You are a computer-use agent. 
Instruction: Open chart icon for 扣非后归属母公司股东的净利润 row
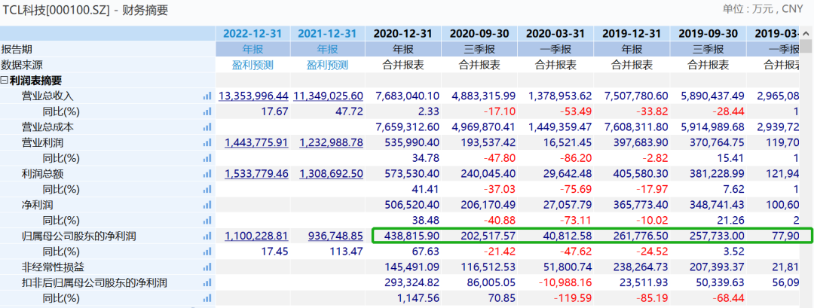(208, 282)
